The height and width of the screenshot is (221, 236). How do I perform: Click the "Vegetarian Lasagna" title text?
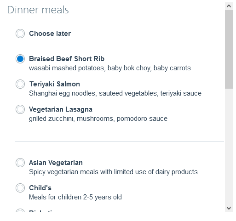click(x=61, y=109)
